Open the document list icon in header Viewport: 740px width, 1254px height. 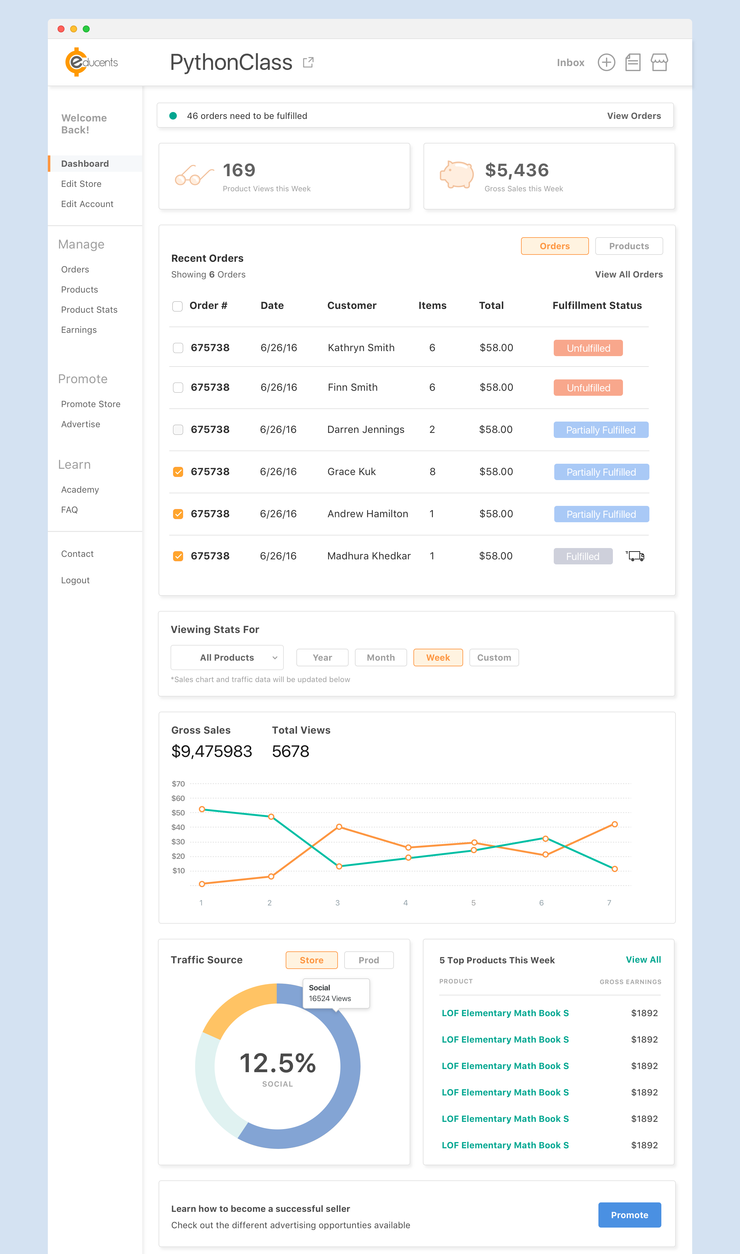633,62
